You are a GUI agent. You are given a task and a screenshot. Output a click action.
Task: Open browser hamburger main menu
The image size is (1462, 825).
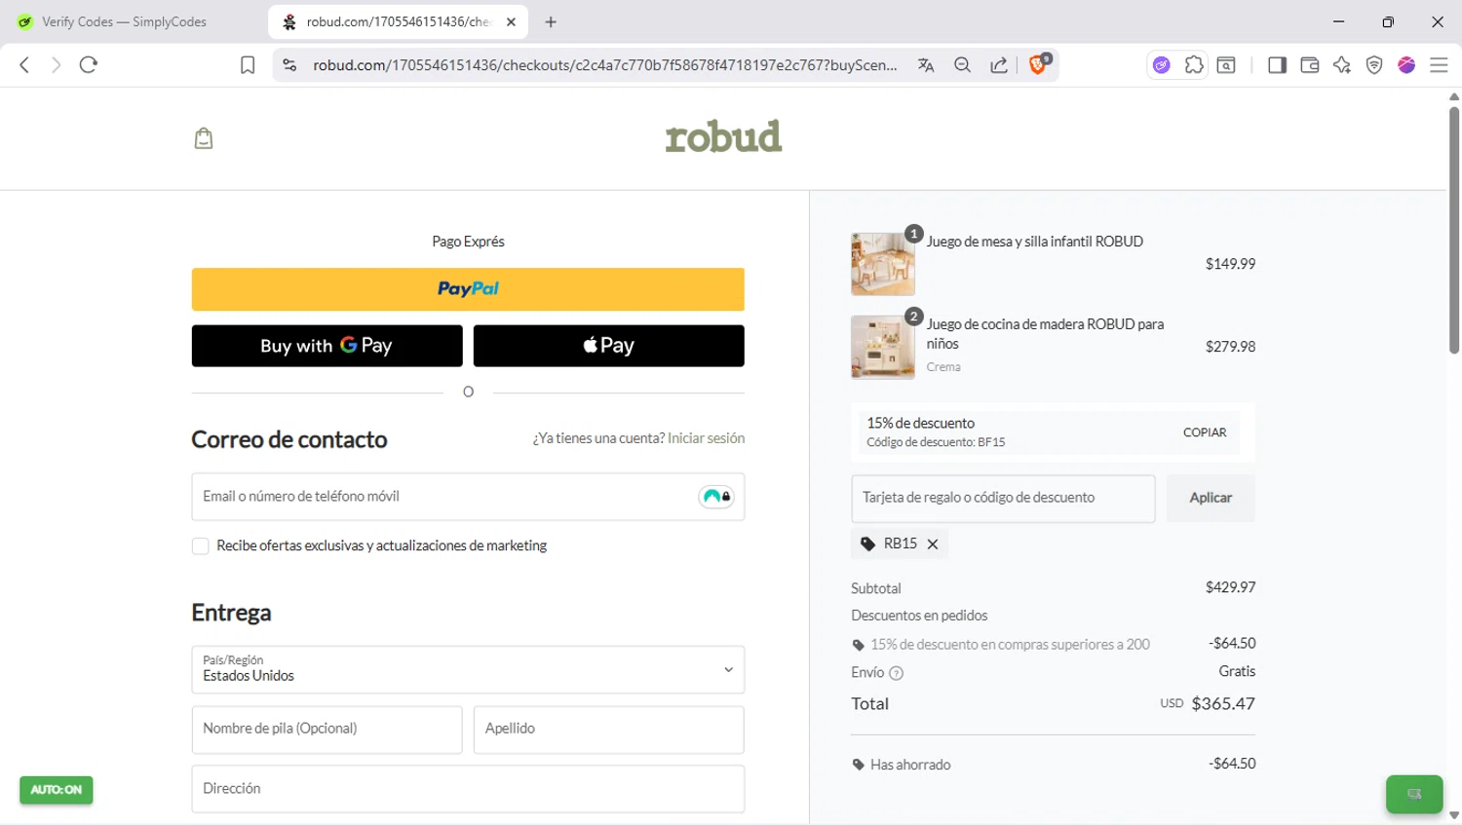coord(1439,65)
